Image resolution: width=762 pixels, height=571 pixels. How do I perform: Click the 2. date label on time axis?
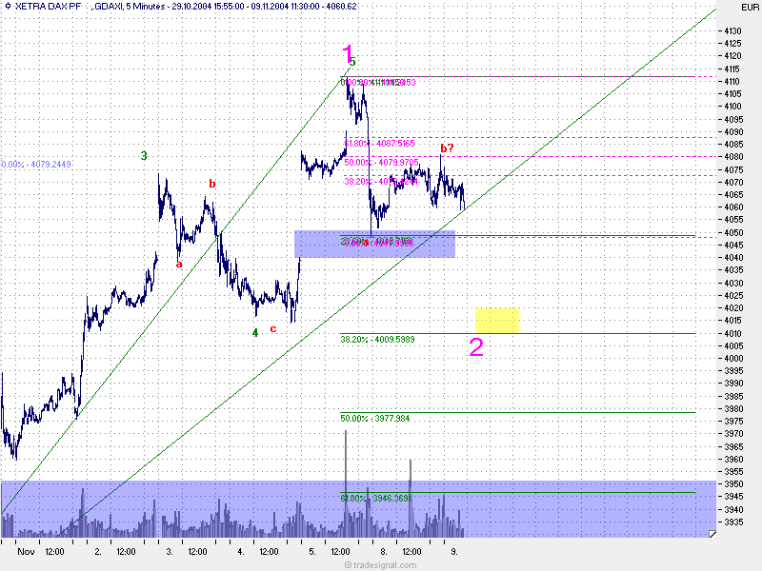[x=98, y=552]
